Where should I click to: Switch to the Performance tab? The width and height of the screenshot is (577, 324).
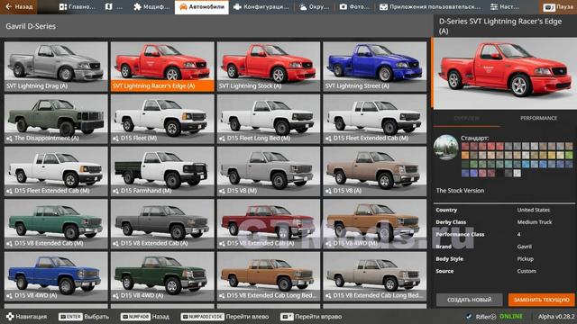point(538,118)
